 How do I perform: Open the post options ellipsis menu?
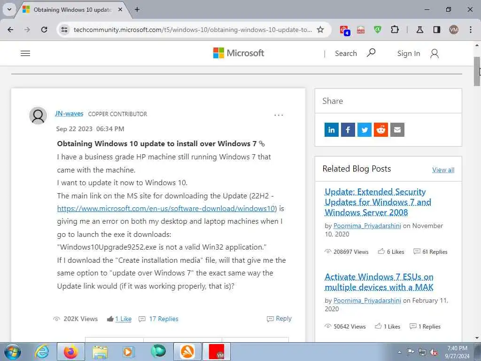click(x=279, y=115)
